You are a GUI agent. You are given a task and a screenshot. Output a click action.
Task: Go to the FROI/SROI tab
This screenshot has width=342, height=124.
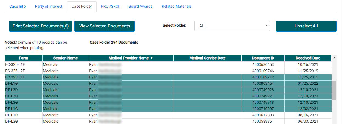click(x=110, y=6)
